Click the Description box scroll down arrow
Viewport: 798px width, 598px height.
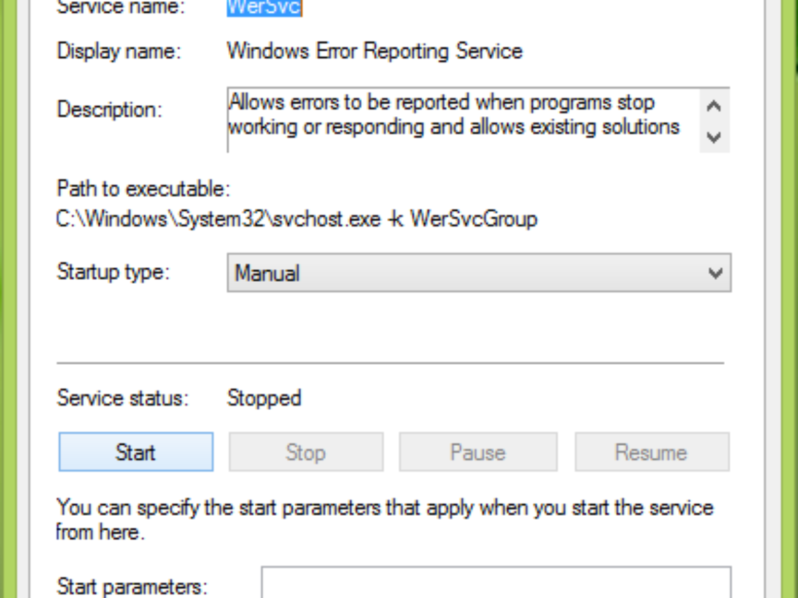click(714, 138)
